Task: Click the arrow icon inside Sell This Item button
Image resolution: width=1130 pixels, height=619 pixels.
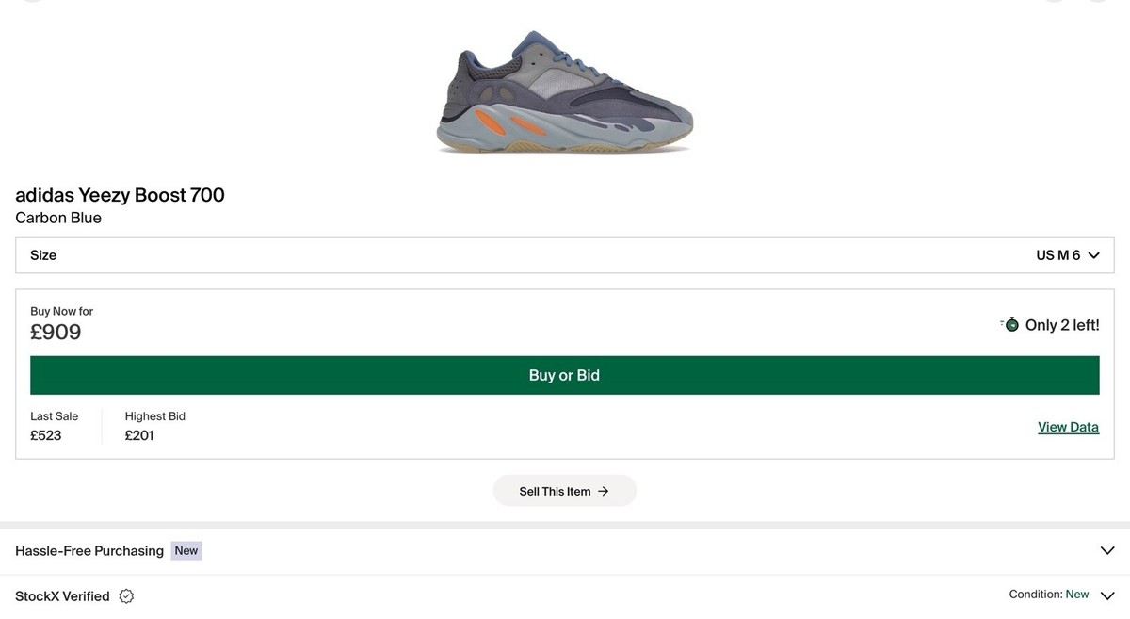Action: point(605,491)
